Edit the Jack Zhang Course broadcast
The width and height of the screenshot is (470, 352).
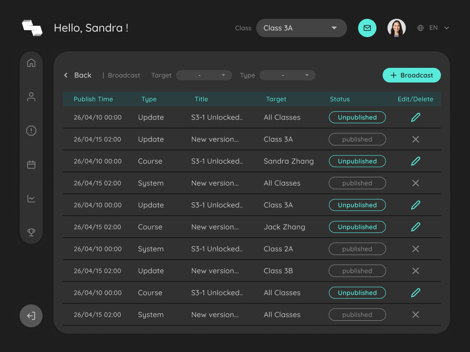coord(415,227)
